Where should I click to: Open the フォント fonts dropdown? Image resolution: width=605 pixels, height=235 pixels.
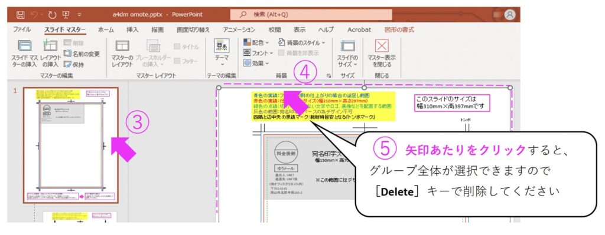pos(258,52)
